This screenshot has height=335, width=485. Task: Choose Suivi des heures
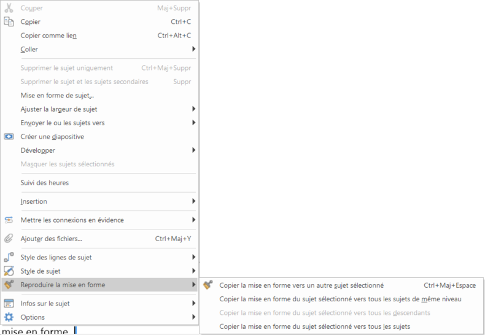pyautogui.click(x=45, y=183)
